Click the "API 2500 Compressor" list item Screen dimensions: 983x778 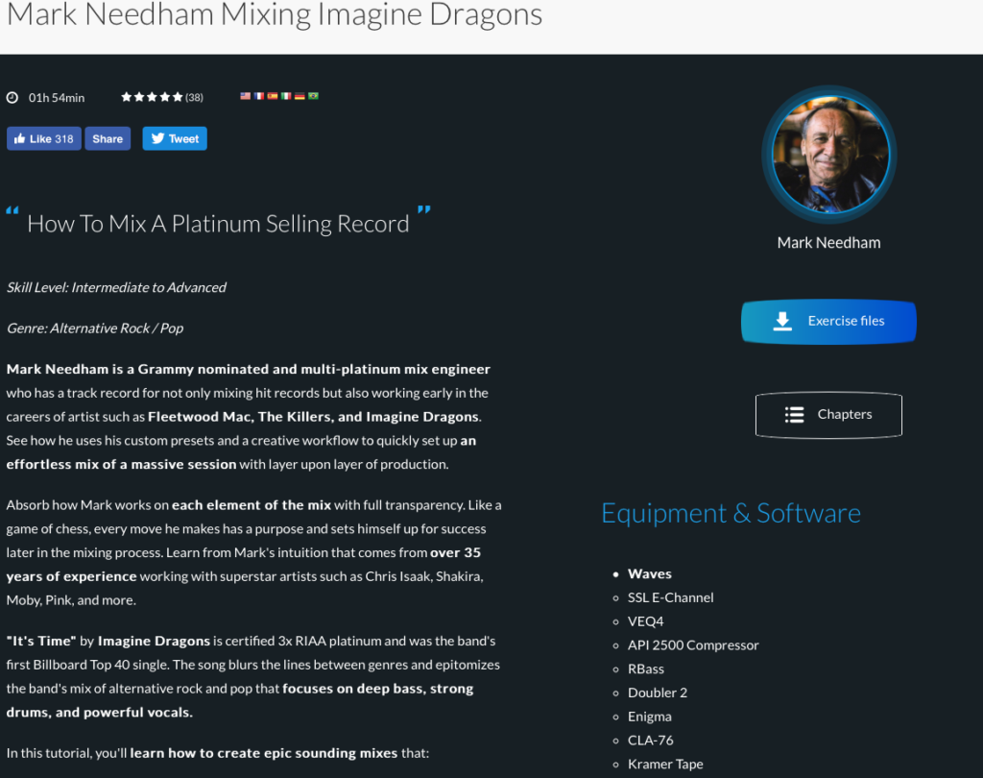(x=693, y=645)
